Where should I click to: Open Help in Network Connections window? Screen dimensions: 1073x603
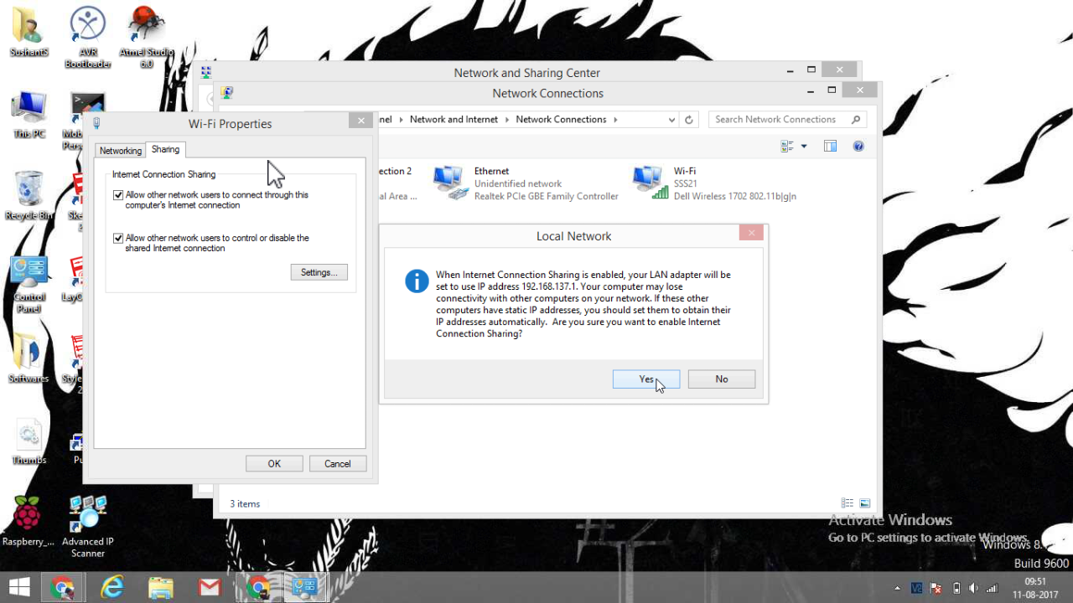click(x=858, y=147)
